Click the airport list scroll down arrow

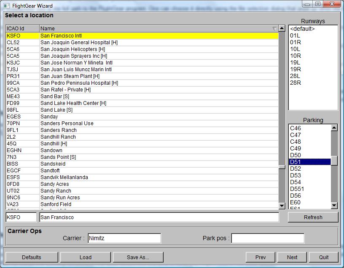click(282, 206)
